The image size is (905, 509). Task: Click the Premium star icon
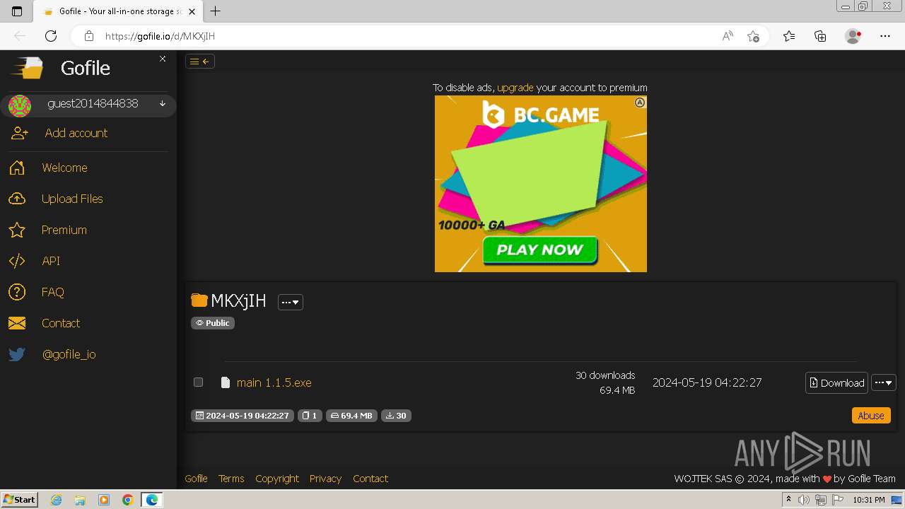[17, 230]
